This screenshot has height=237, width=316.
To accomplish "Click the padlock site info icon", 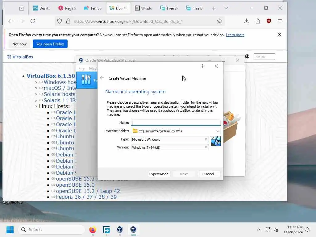I will (68, 21).
